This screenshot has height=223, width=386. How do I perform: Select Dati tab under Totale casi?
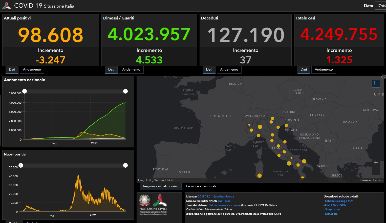pyautogui.click(x=304, y=70)
